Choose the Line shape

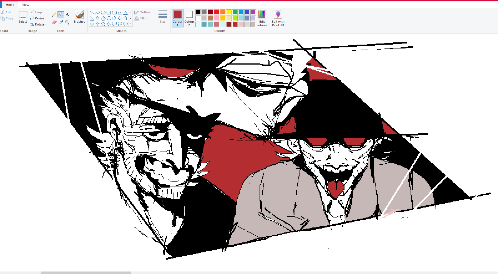tap(92, 13)
